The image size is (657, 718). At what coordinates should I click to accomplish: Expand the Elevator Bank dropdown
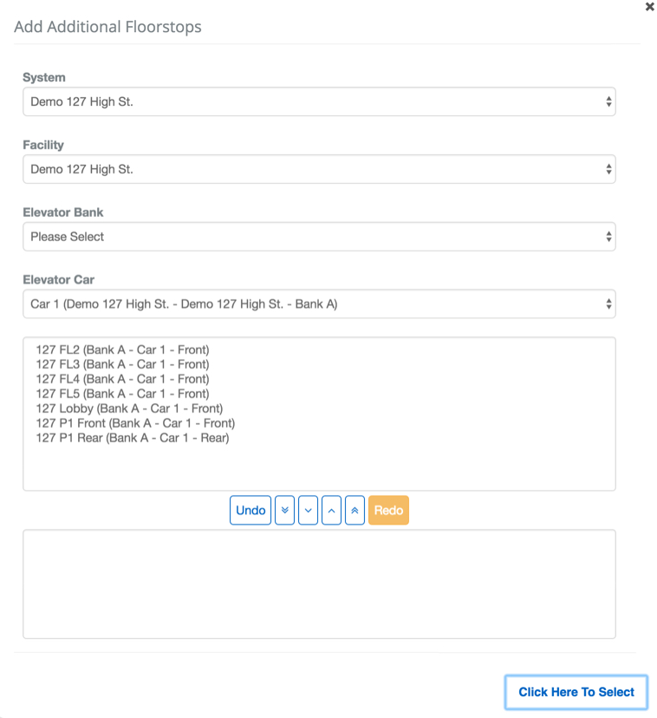pos(319,237)
